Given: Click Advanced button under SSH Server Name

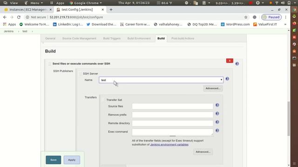Looking at the screenshot, I should pyautogui.click(x=213, y=88).
